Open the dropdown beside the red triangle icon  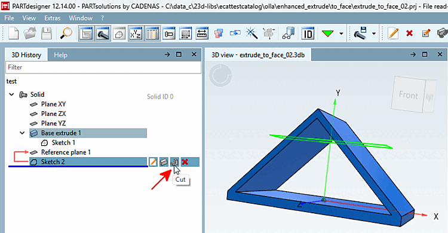pos(341,33)
